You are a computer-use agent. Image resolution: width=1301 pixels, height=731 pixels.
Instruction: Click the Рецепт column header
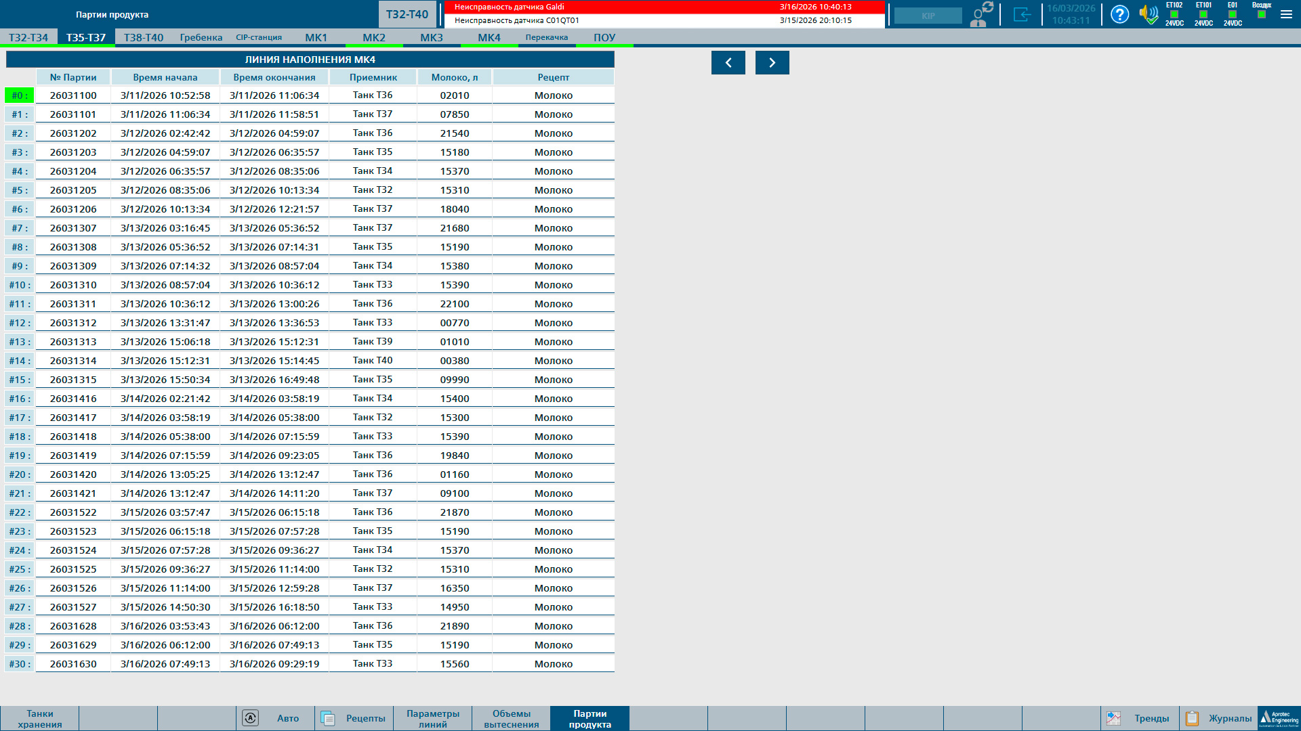[x=554, y=77]
